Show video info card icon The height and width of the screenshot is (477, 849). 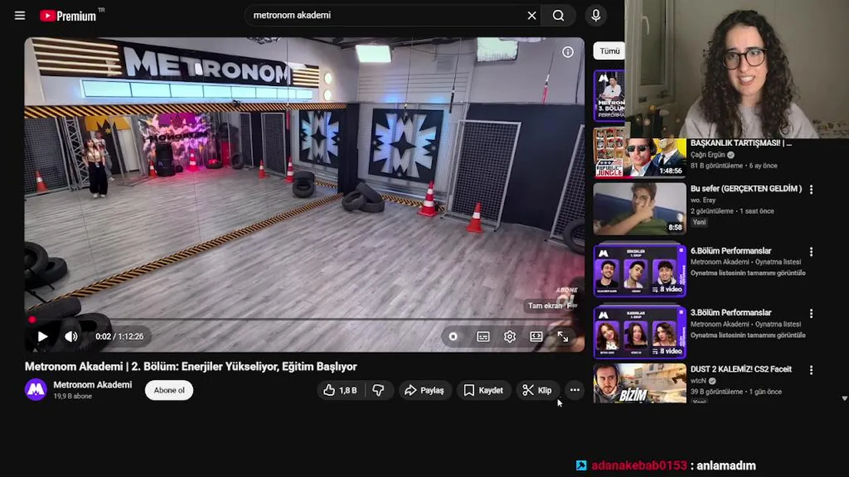click(x=568, y=52)
